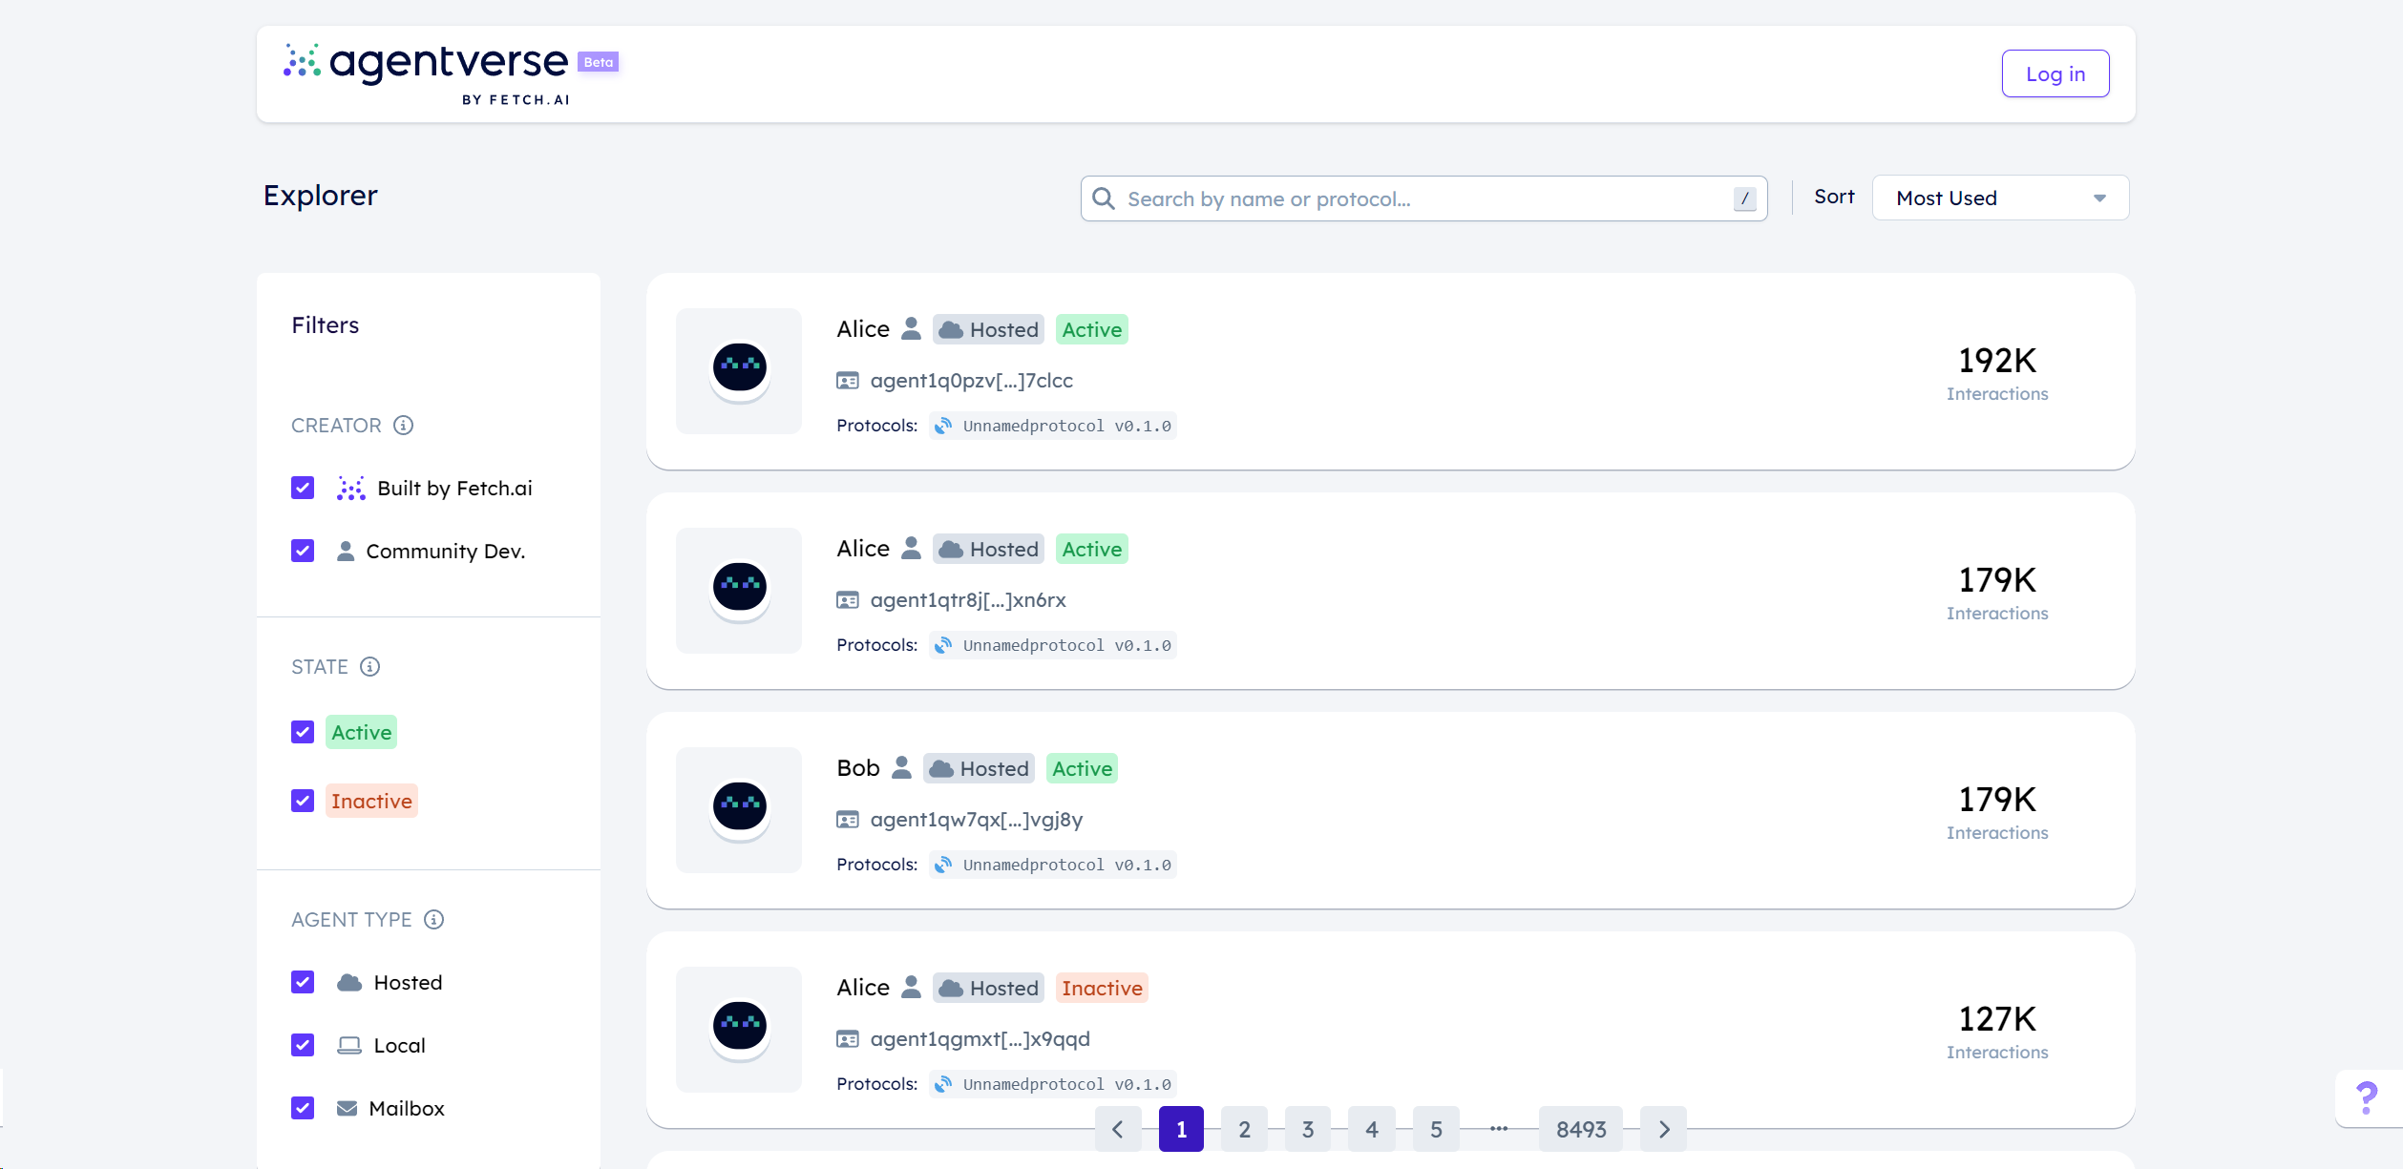Click the Unnamedprotocol icon on Bob's card
The image size is (2403, 1169).
pos(943,865)
